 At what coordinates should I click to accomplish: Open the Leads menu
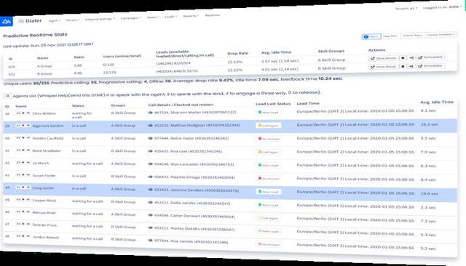170,17
